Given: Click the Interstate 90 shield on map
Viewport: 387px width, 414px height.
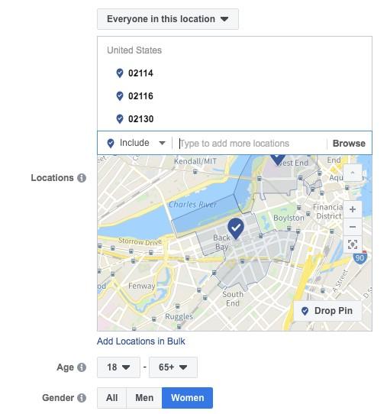Looking at the screenshot, I should (x=360, y=257).
